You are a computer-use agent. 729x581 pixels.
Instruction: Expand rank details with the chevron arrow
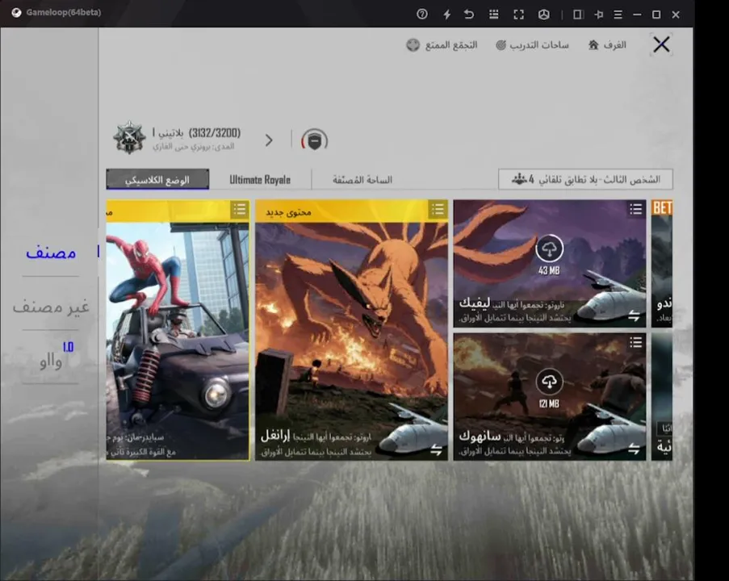[x=269, y=140]
